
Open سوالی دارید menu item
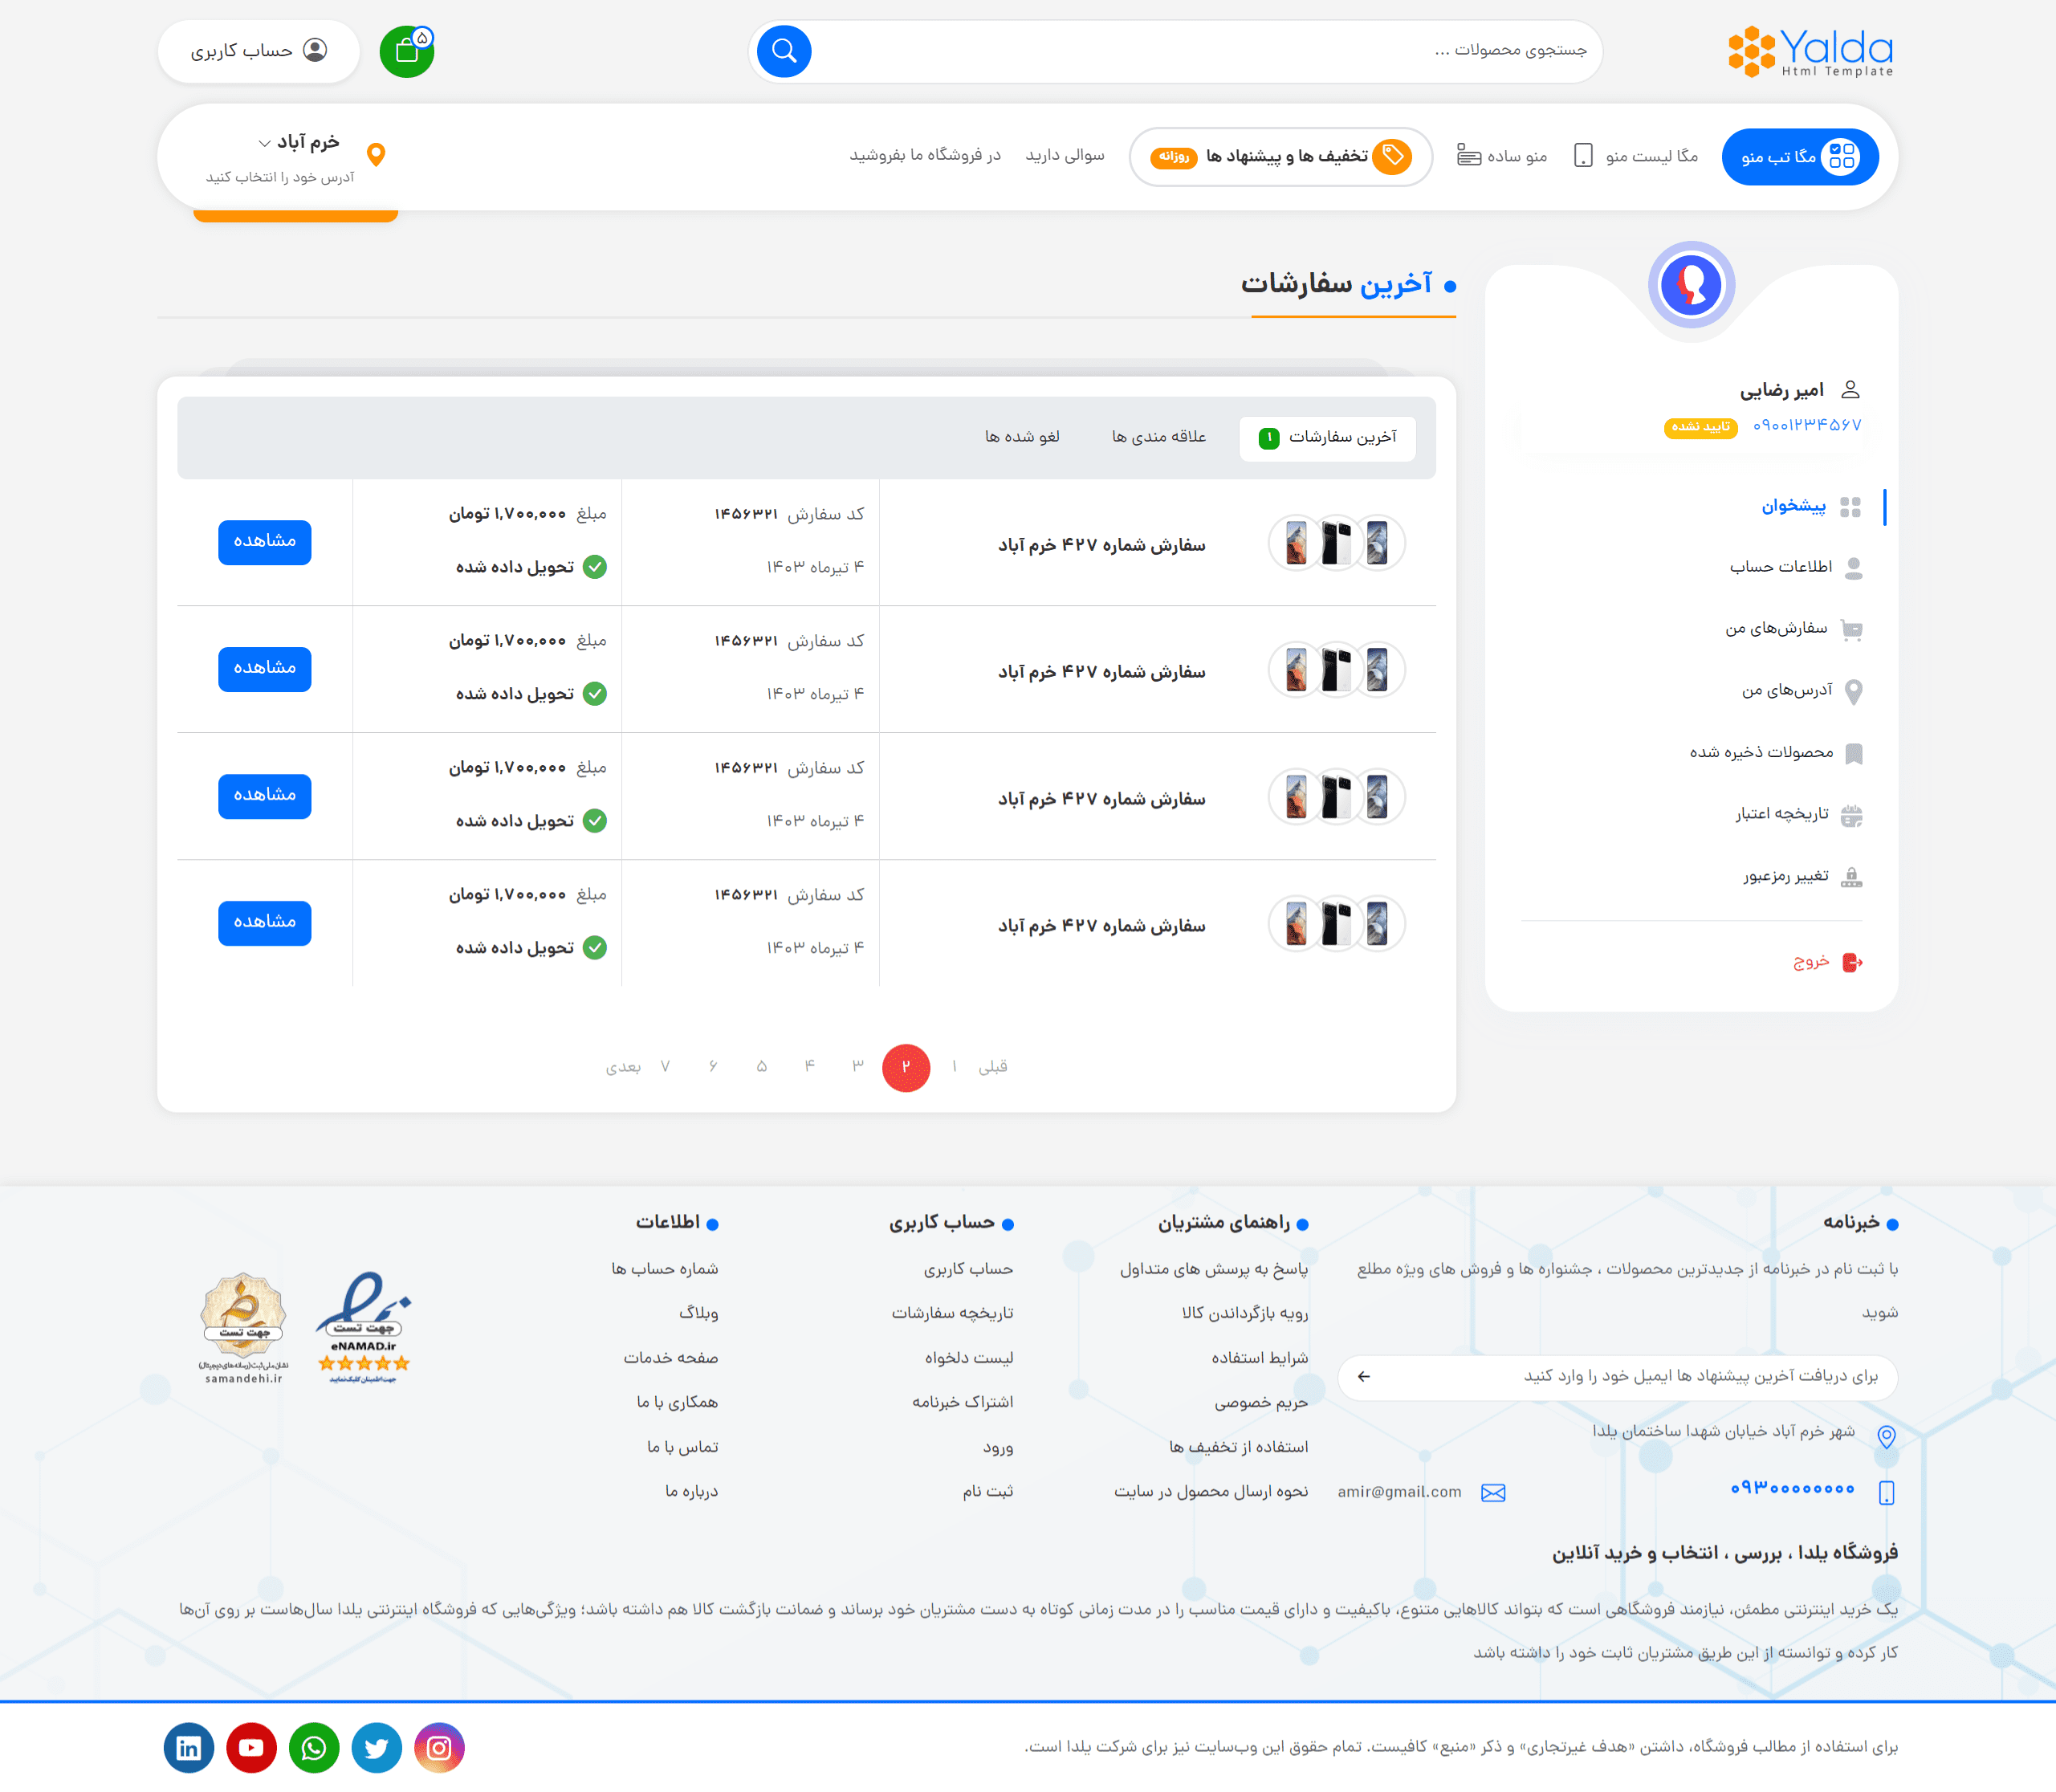point(1065,155)
